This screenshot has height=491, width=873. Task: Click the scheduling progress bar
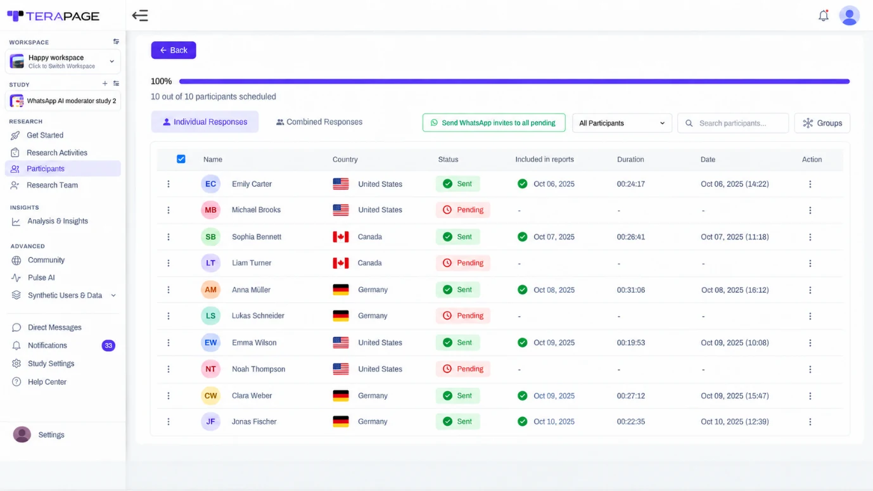pyautogui.click(x=514, y=81)
